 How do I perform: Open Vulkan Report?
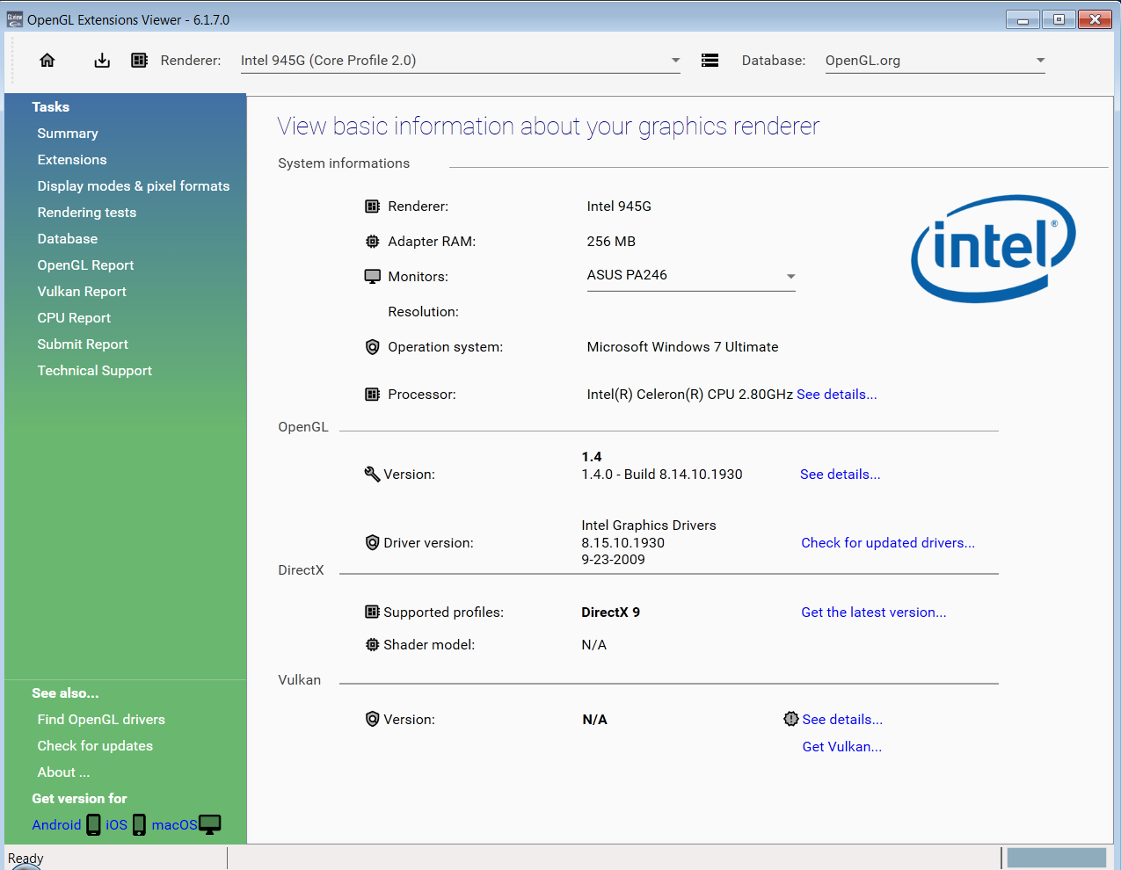(82, 292)
